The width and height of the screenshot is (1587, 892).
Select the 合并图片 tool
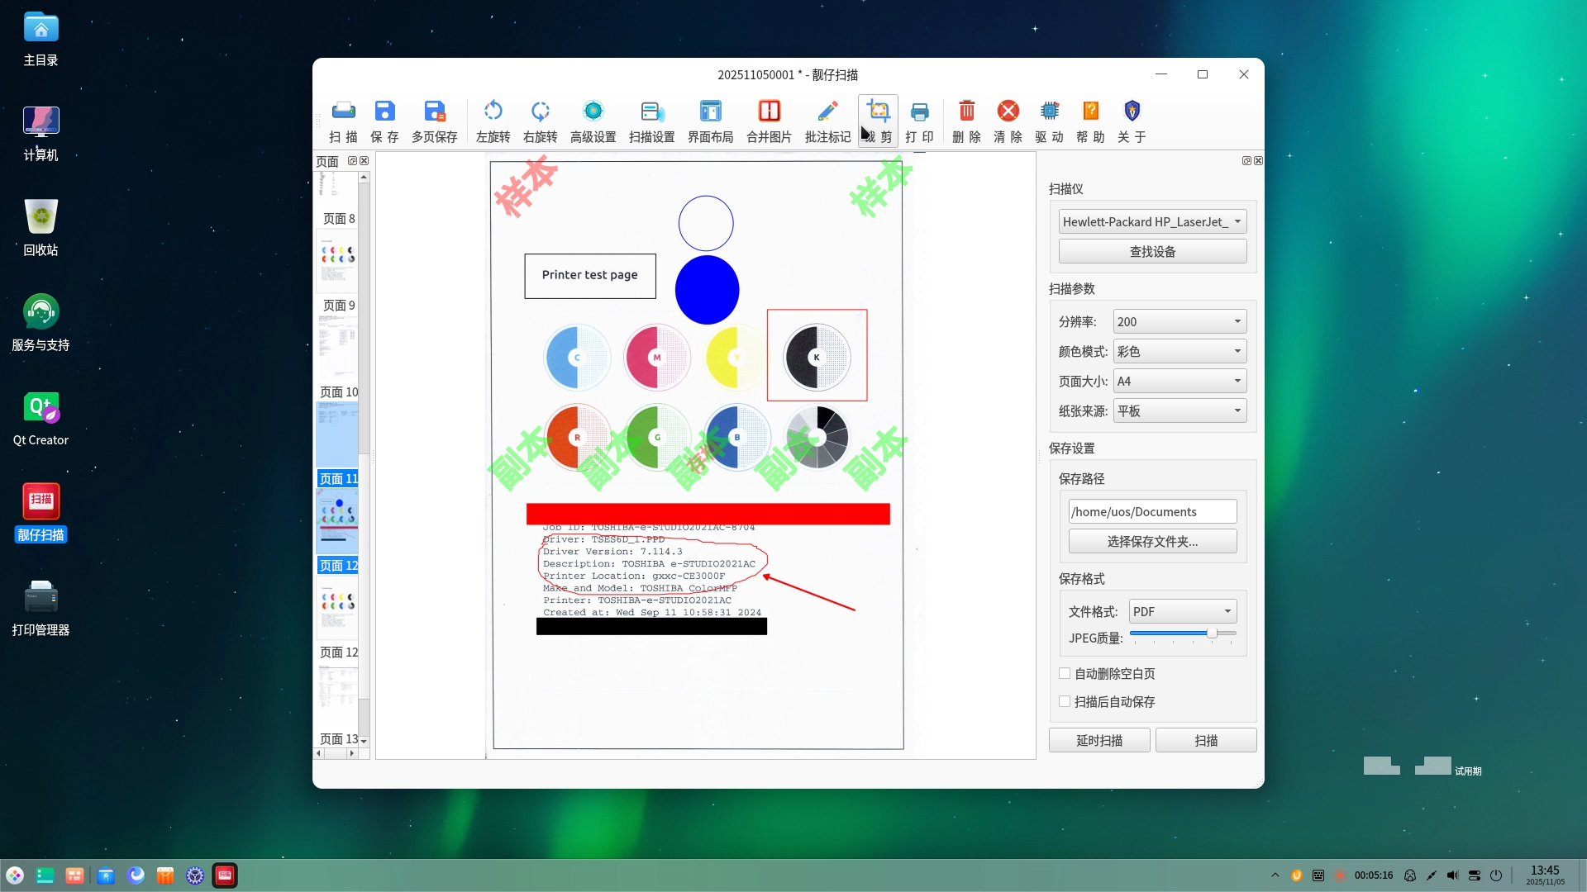(770, 121)
